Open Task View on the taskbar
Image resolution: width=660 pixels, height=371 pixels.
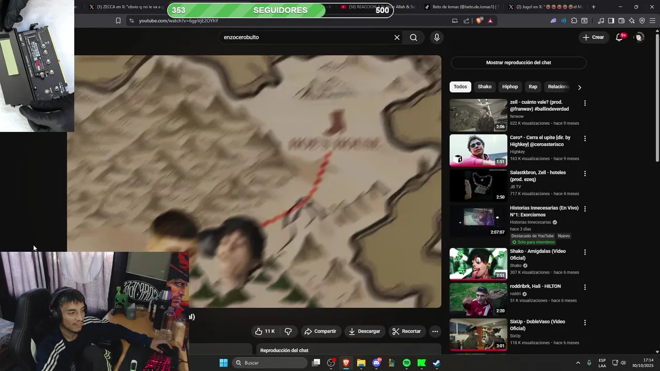[x=316, y=363]
